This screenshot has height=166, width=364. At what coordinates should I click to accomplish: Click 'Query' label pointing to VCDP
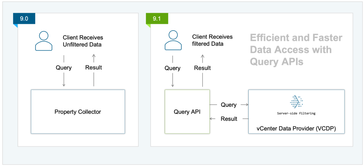pos(229,105)
